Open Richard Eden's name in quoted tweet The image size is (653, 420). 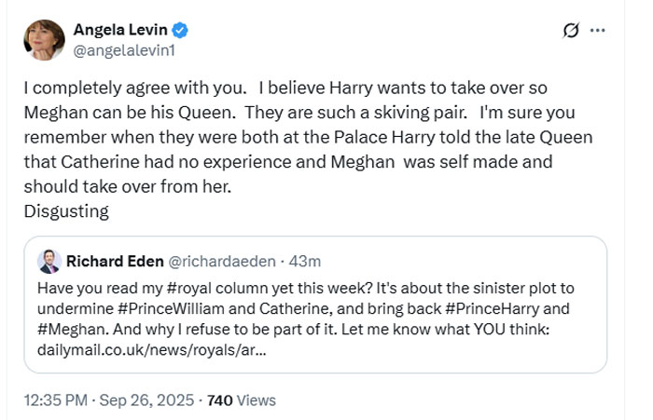point(115,261)
